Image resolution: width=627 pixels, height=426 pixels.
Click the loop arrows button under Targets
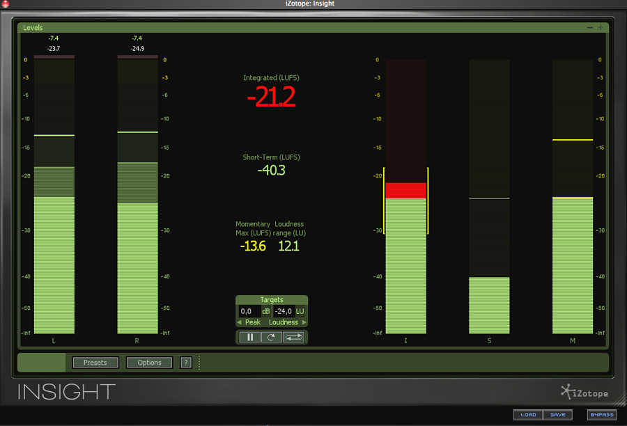click(x=293, y=338)
